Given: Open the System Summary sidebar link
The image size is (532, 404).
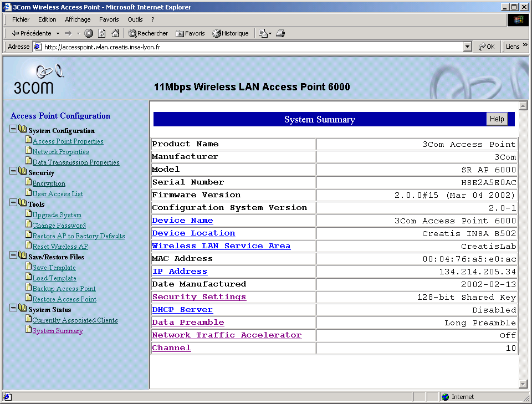Looking at the screenshot, I should point(58,331).
